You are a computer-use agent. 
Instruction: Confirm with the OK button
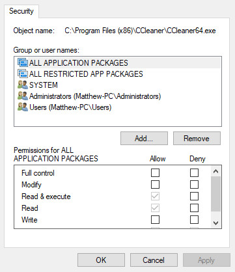coord(101,260)
